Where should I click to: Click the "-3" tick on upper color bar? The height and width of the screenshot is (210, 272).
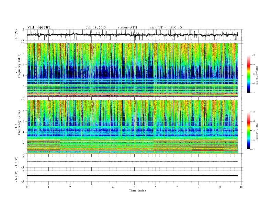coord(253,55)
